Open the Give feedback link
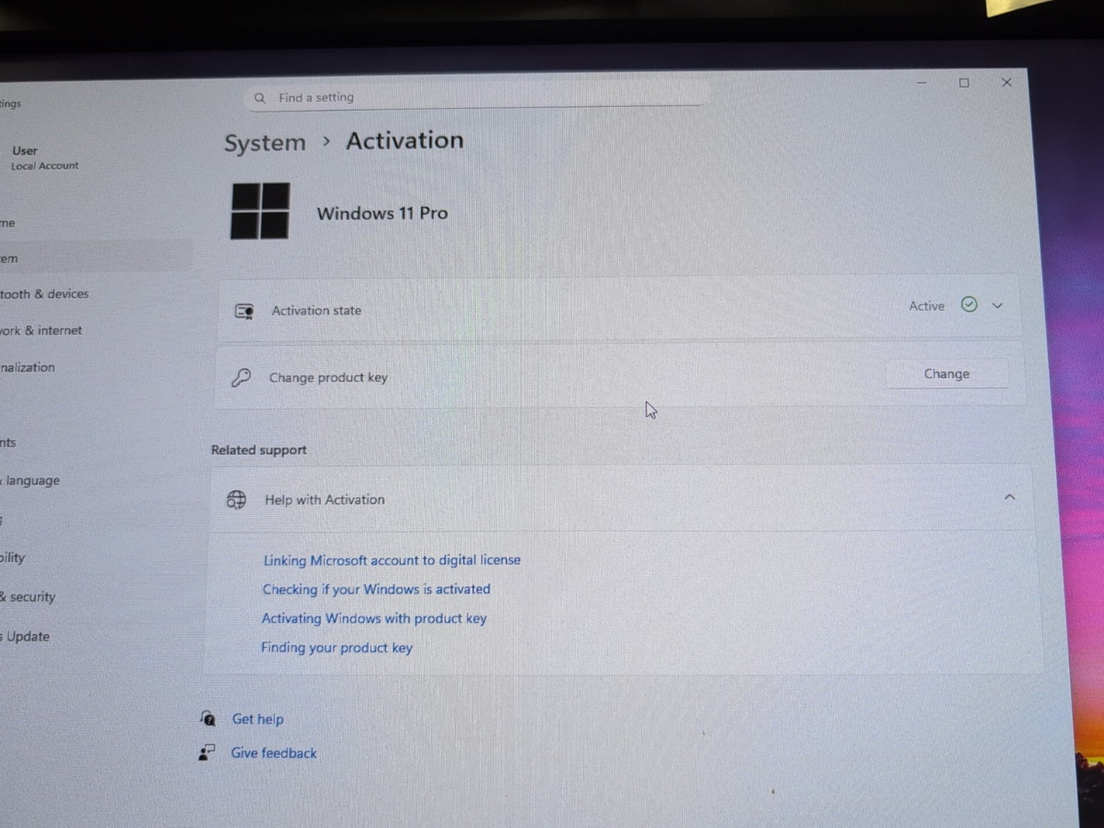This screenshot has width=1104, height=828. tap(274, 752)
